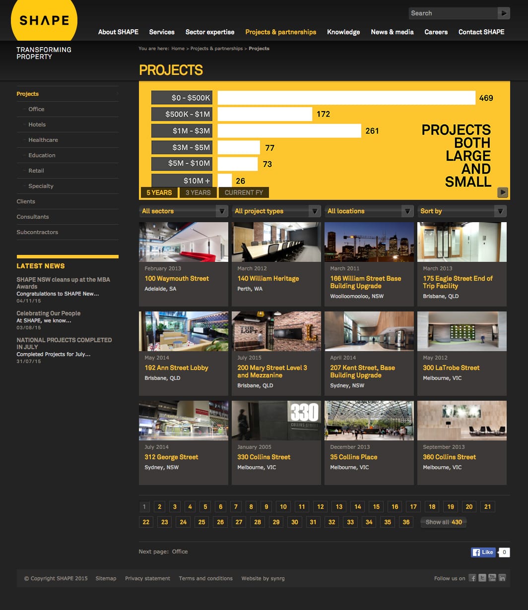Open the 330 Collins Street thumbnail
This screenshot has width=528, height=610.
tap(276, 421)
